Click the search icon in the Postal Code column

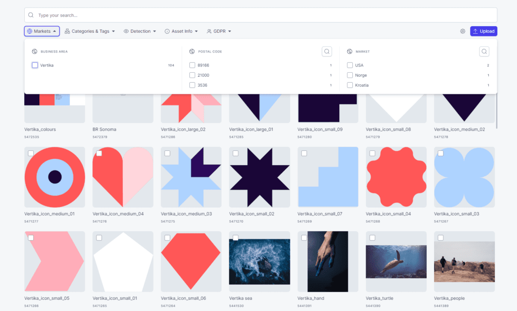pos(327,51)
